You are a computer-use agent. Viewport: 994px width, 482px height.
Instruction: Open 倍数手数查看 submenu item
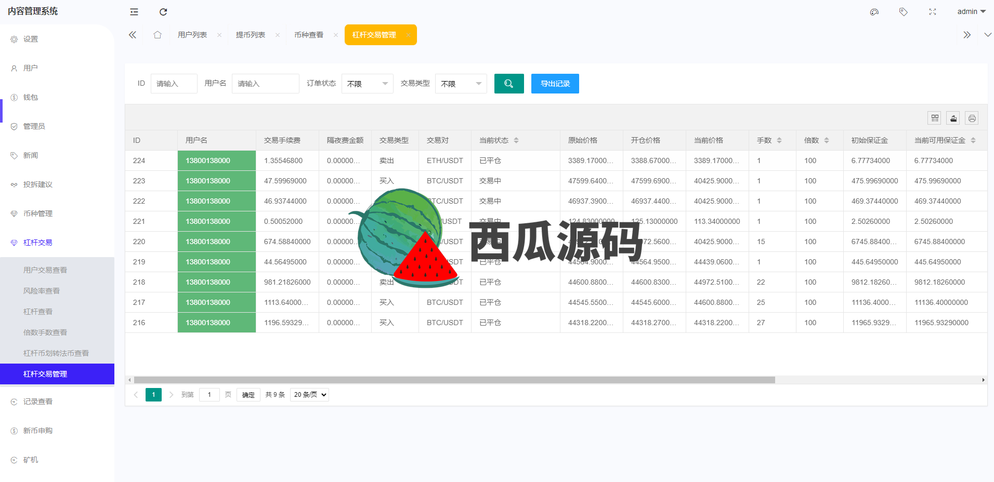click(57, 332)
